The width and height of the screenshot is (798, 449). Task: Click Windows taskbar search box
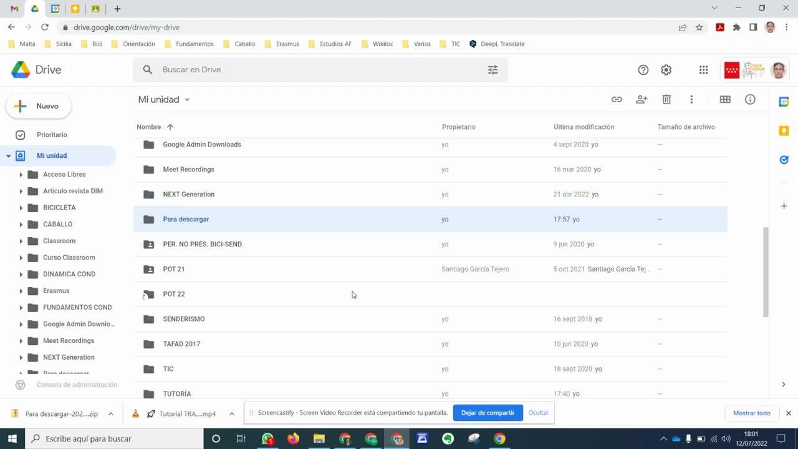[x=114, y=438]
